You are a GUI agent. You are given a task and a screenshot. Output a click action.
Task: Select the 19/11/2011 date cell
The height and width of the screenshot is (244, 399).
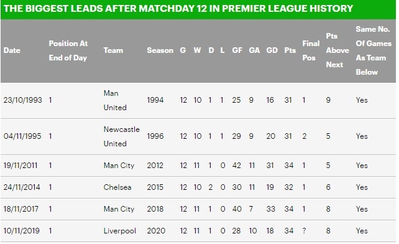[x=21, y=166]
